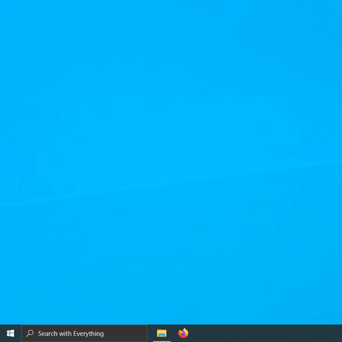Viewport: 342px width, 342px height.
Task: Open the Windows Start menu
Action: click(11, 333)
